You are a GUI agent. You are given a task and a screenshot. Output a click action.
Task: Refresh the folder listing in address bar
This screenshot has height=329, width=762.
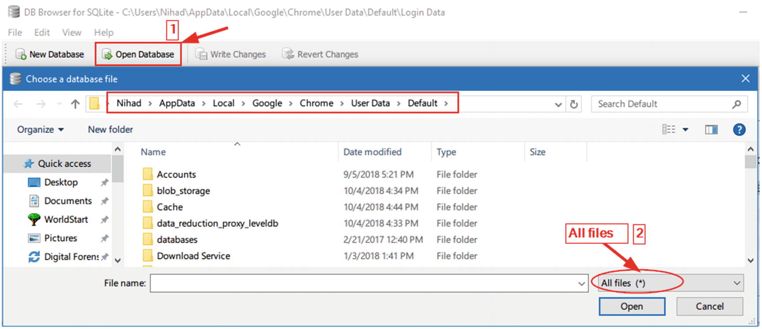[x=574, y=104]
